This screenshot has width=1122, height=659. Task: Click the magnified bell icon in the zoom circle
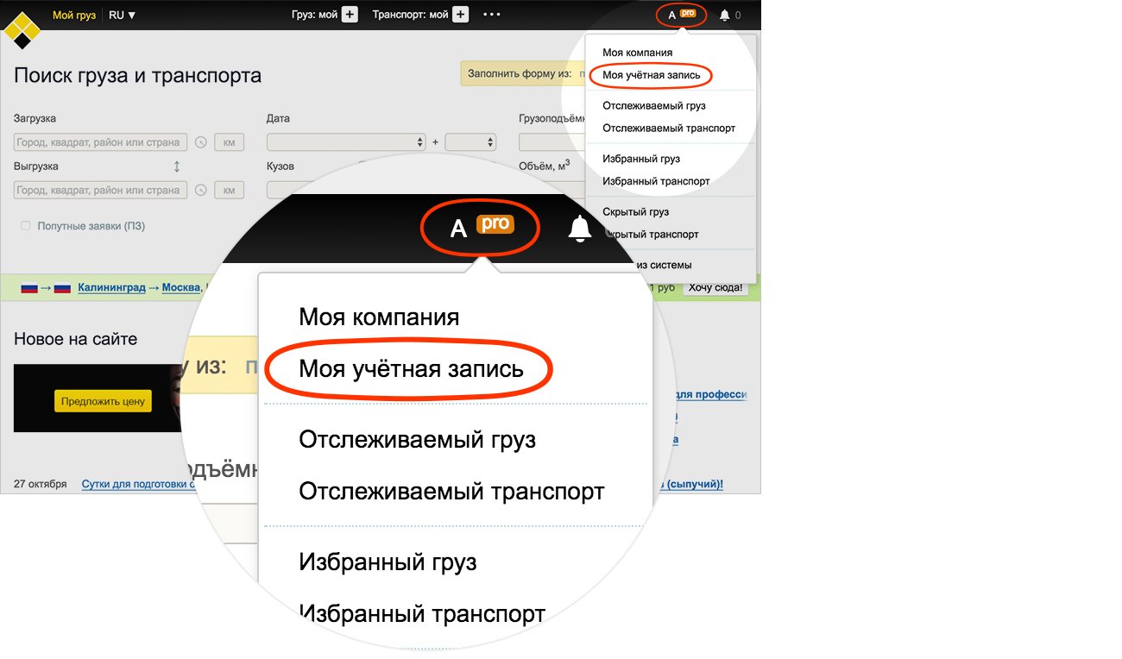coord(579,229)
